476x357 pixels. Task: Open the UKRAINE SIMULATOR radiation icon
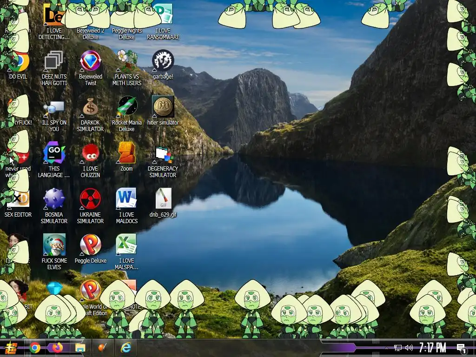[91, 207]
